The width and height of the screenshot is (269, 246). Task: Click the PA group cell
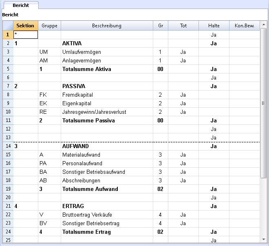[x=49, y=163]
